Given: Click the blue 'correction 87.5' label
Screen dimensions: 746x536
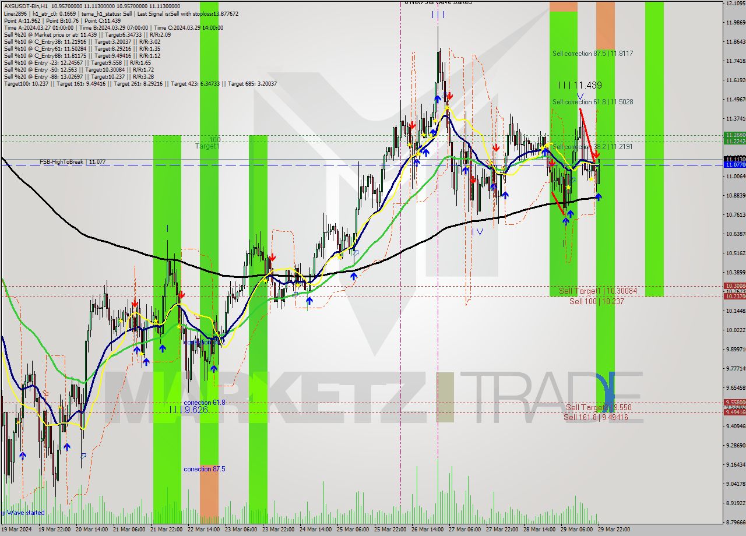Looking at the screenshot, I should [x=205, y=469].
